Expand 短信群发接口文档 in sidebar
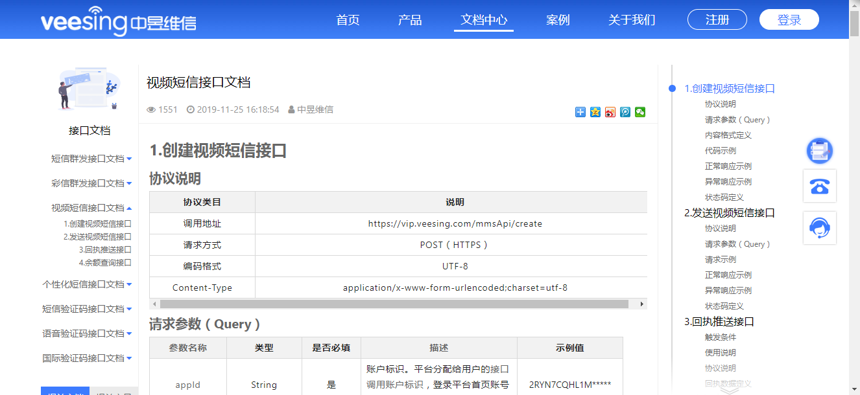This screenshot has width=860, height=395. [x=91, y=159]
